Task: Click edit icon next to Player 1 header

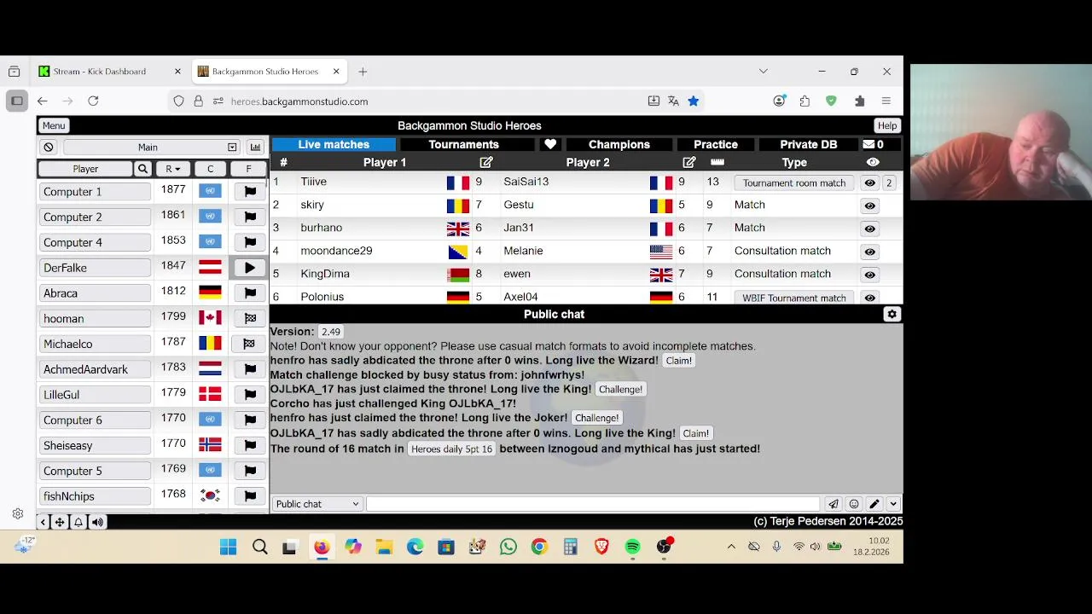Action: pyautogui.click(x=486, y=162)
